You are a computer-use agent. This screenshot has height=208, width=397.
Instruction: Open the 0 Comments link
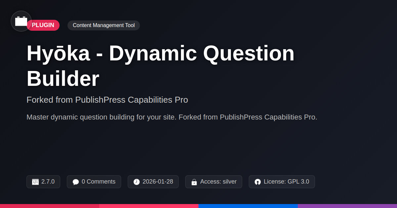click(x=98, y=182)
